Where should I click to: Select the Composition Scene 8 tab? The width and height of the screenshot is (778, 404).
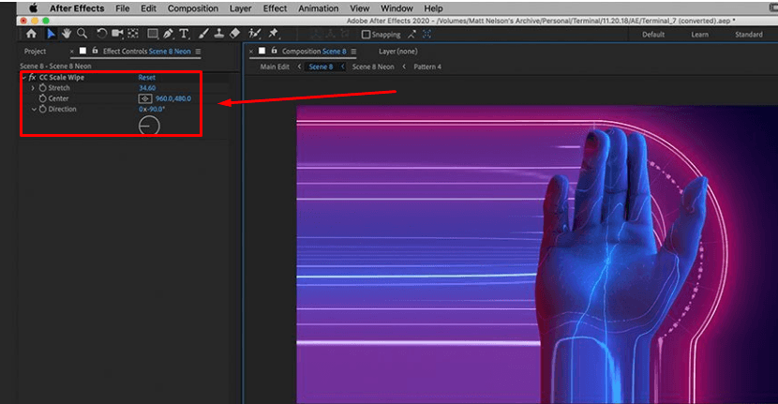tap(314, 52)
